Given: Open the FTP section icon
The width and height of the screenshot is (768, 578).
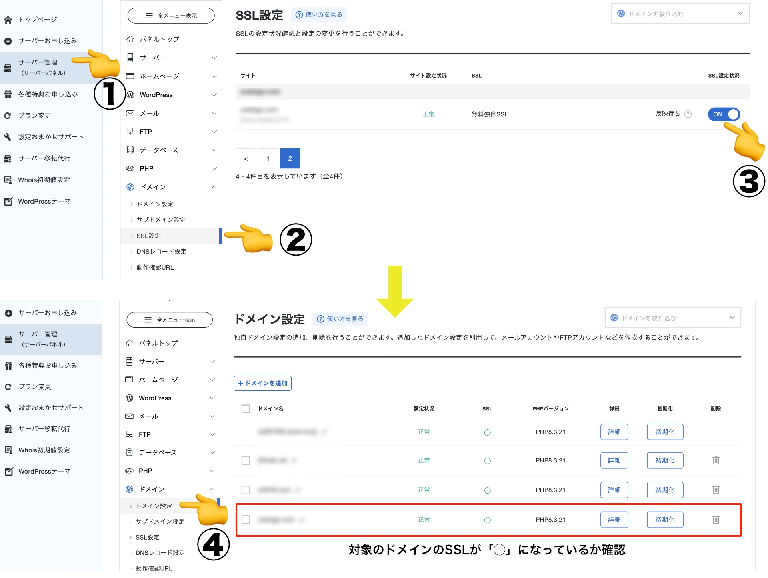Looking at the screenshot, I should click(130, 131).
